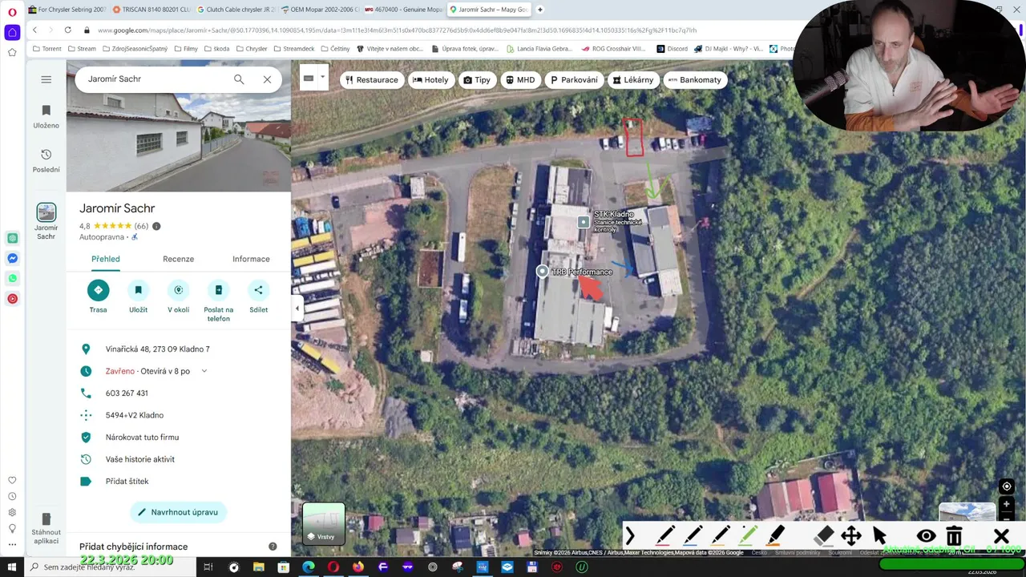The height and width of the screenshot is (577, 1026).
Task: Collapse the side panel arrow
Action: [297, 309]
